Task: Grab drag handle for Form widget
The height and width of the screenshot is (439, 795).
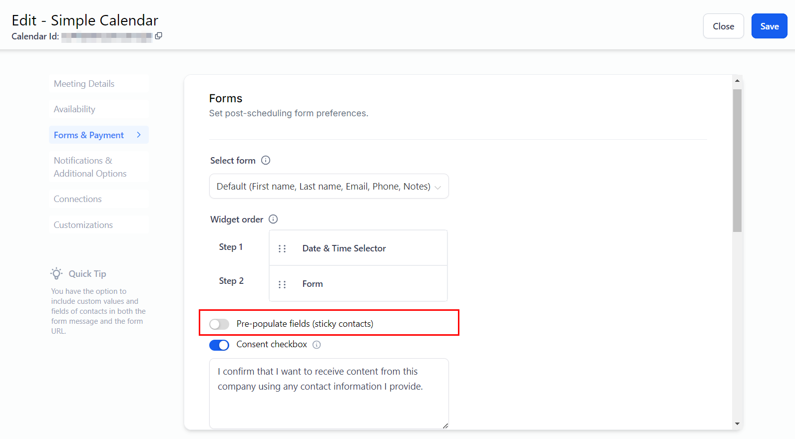Action: 282,284
